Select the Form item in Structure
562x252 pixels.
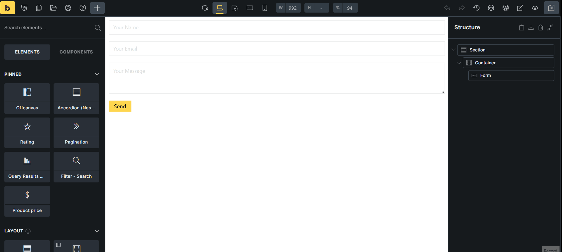coord(511,75)
